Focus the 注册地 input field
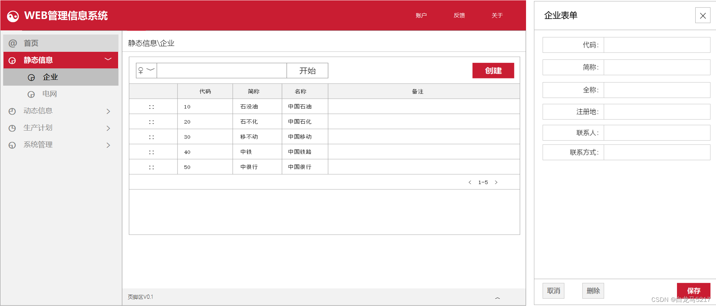The height and width of the screenshot is (306, 716). click(x=657, y=112)
